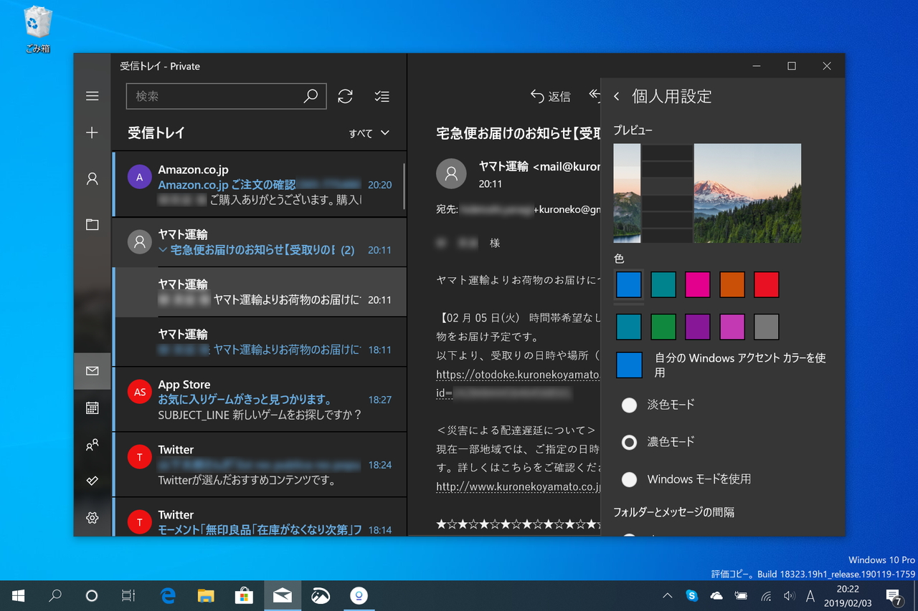This screenshot has width=918, height=611.
Task: Open the settings gear in Mail sidebar
Action: click(x=92, y=518)
